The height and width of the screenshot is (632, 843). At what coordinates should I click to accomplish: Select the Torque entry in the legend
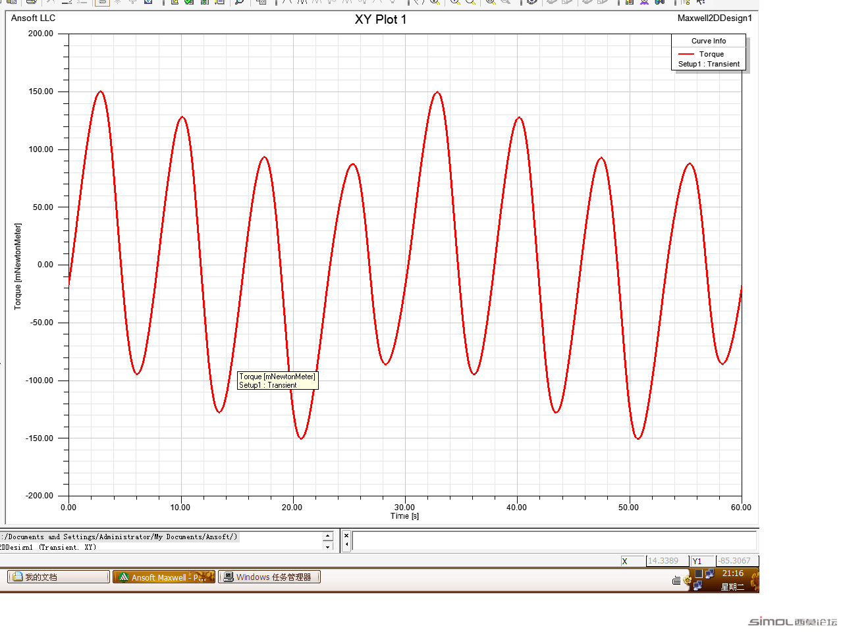[711, 54]
